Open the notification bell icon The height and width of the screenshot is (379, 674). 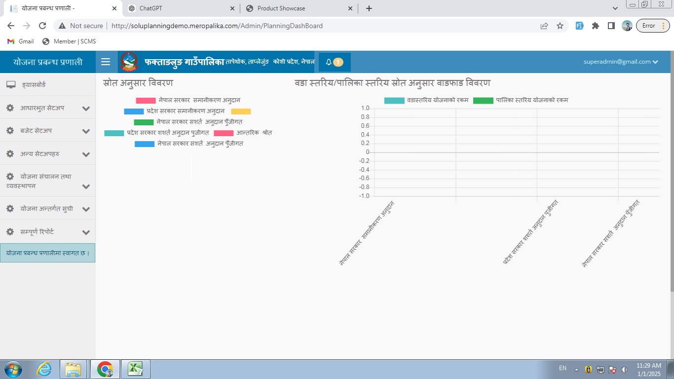pos(329,62)
